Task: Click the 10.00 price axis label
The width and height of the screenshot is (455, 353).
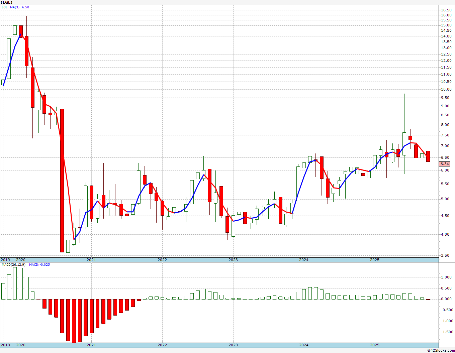Action: pos(446,89)
